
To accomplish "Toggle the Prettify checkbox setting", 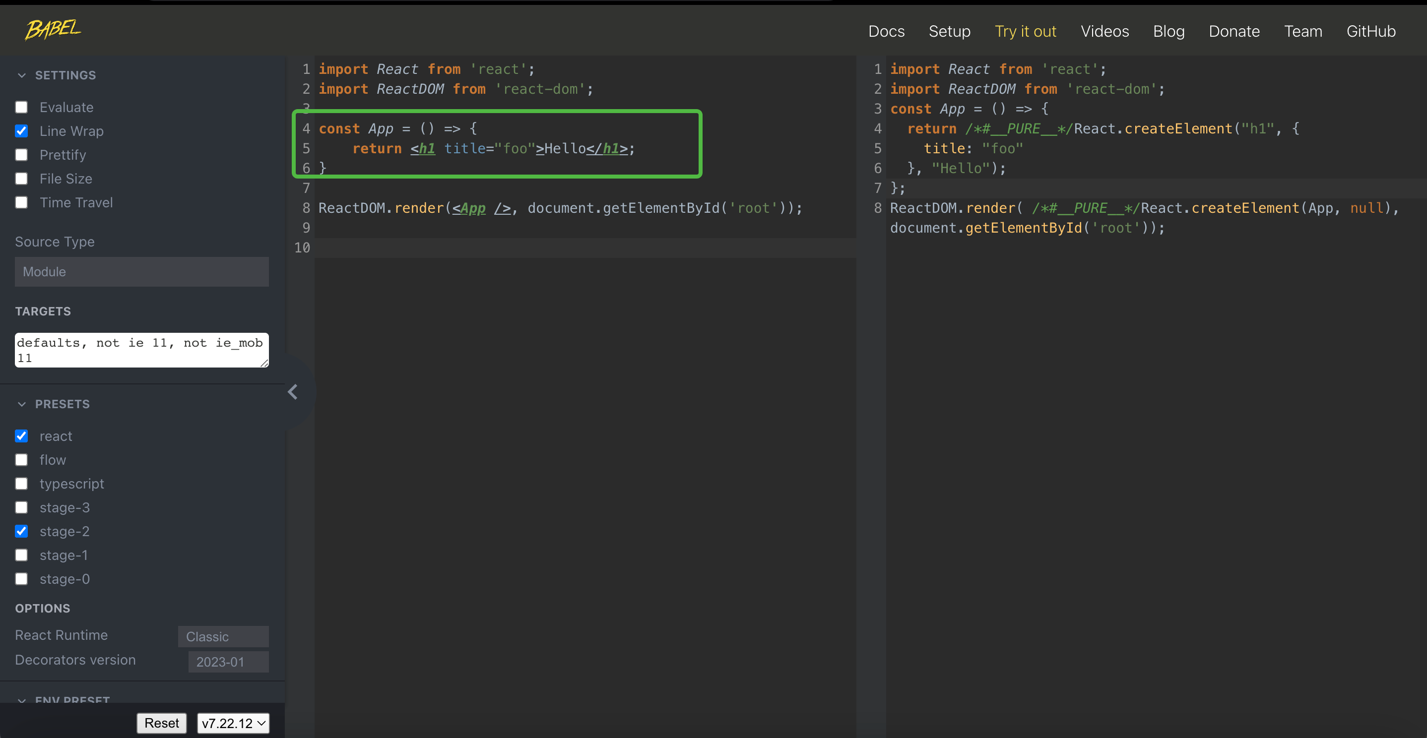I will [x=23, y=154].
